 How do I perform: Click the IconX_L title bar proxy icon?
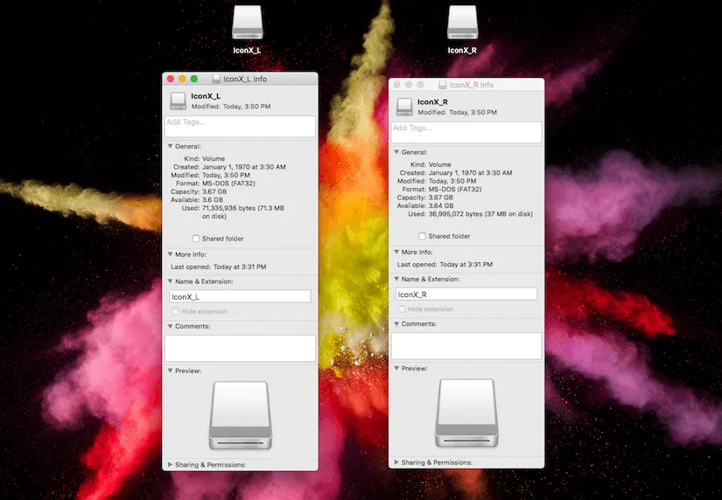click(x=216, y=80)
